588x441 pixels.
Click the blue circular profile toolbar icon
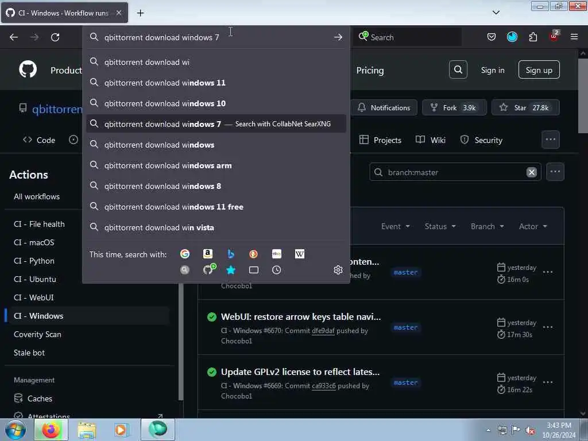point(512,37)
